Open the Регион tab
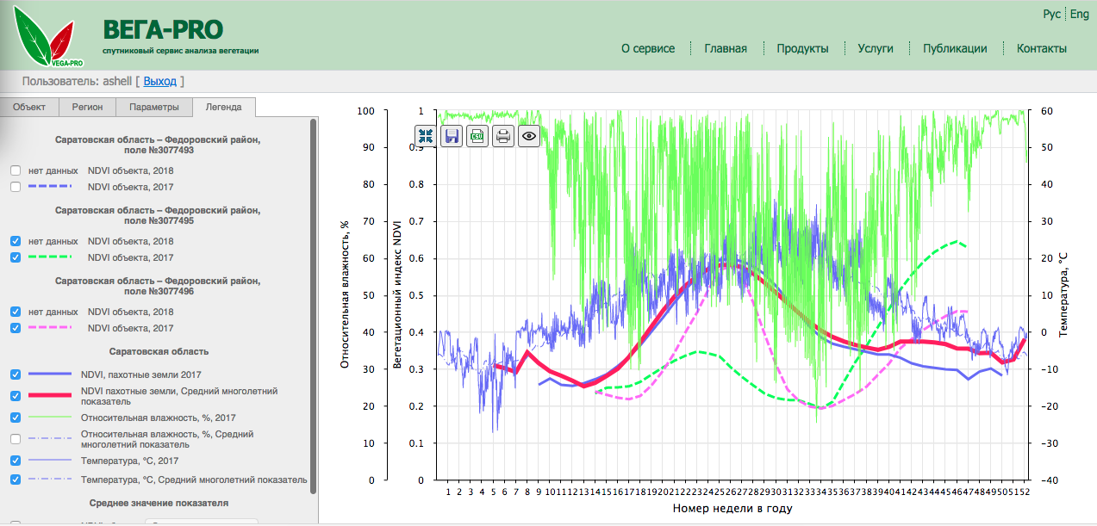 click(x=87, y=108)
